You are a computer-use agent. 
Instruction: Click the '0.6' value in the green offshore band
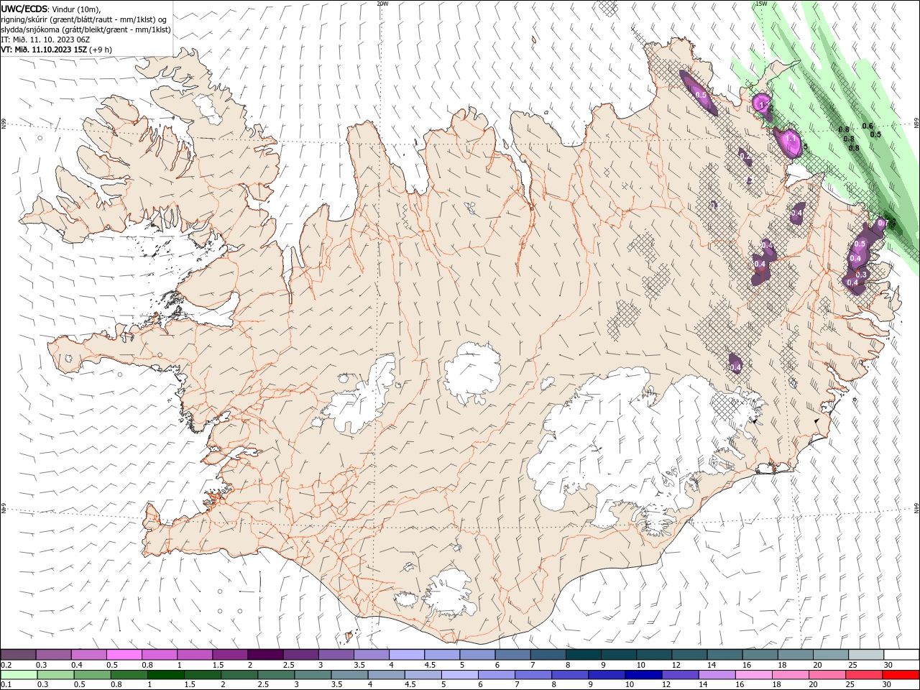[x=867, y=126]
